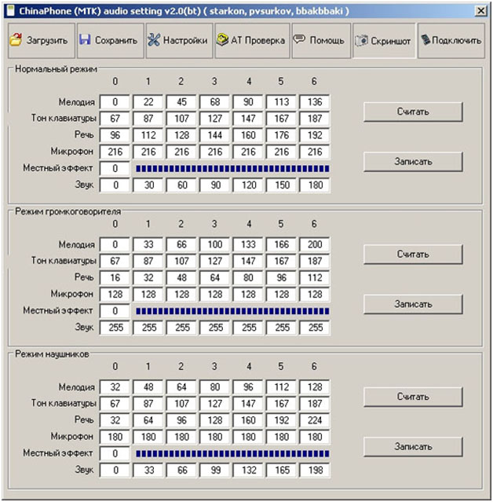Adjust Местный эффект slider in Режим громкоговорителя
The width and height of the screenshot is (493, 502).
tap(232, 311)
